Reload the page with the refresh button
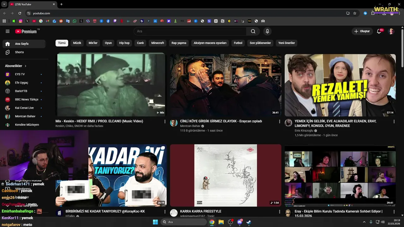404x227 pixels. coord(20,13)
